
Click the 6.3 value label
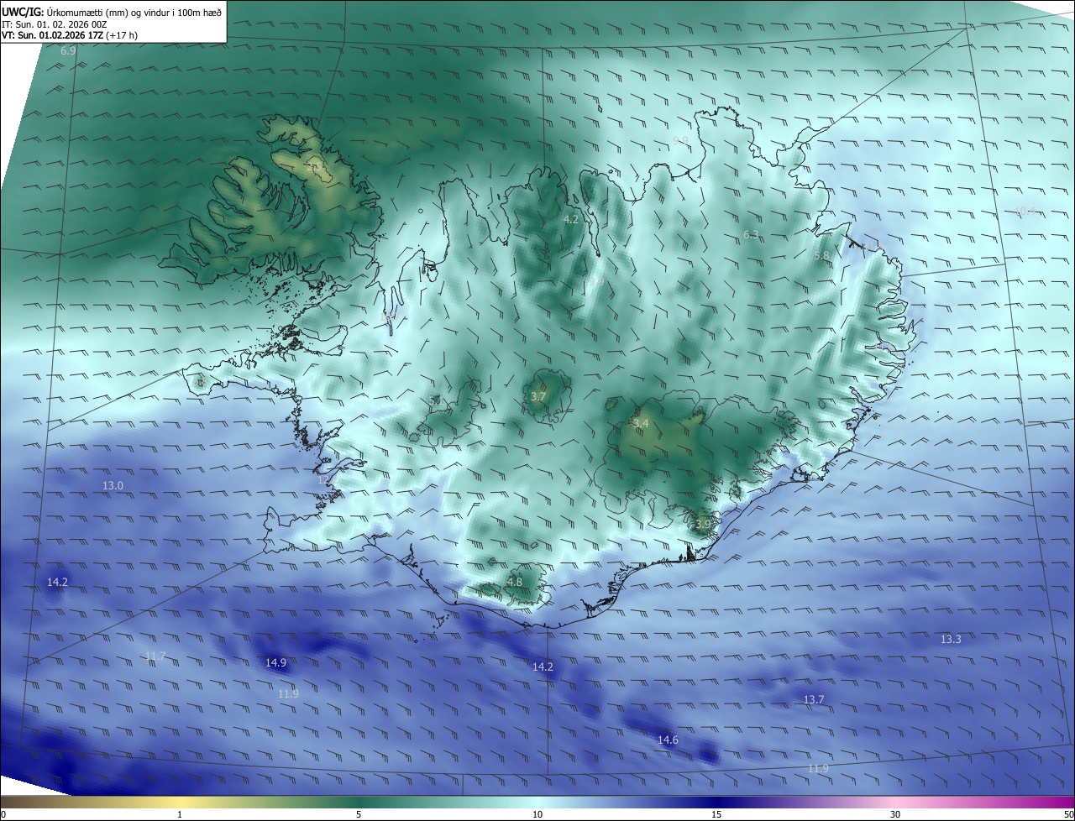click(x=751, y=235)
